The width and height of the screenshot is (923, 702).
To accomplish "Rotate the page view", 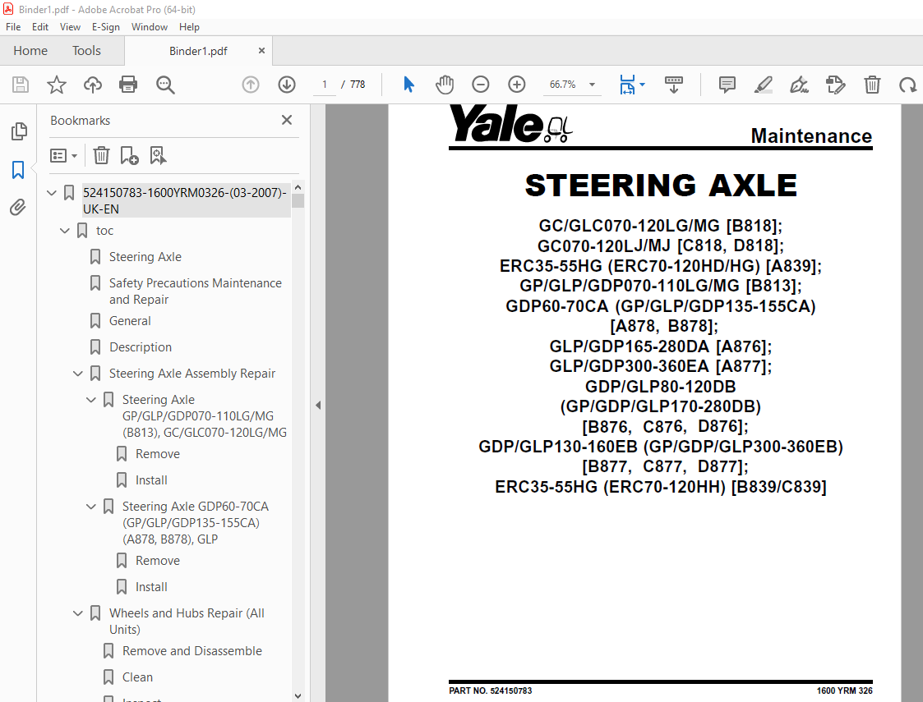I will coord(907,85).
